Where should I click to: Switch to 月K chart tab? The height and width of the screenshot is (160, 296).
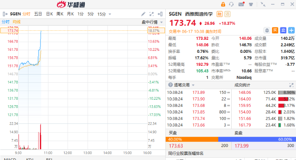pyautogui.click(x=70, y=14)
